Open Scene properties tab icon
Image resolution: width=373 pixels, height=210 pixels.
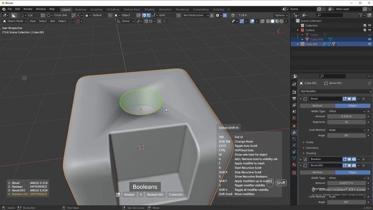coord(294,111)
